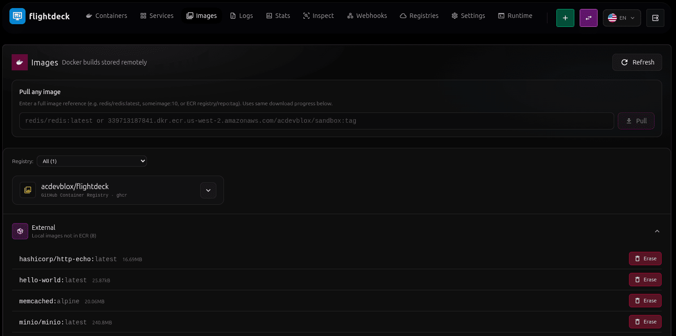Screen dimensions: 676x336
Task: Erase the hashicorp/http-echo image
Action: (645, 258)
